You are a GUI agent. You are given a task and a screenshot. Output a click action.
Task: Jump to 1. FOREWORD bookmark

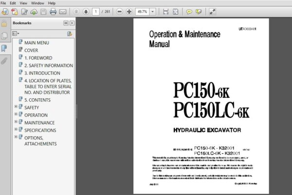point(38,58)
